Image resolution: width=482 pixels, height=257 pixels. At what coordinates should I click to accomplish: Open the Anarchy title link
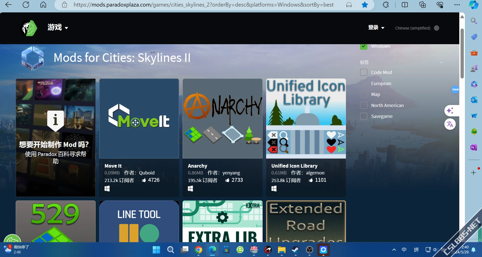(x=197, y=166)
